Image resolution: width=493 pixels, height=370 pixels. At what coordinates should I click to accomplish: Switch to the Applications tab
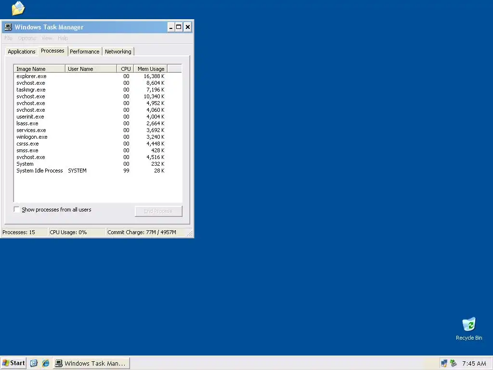pyautogui.click(x=21, y=52)
